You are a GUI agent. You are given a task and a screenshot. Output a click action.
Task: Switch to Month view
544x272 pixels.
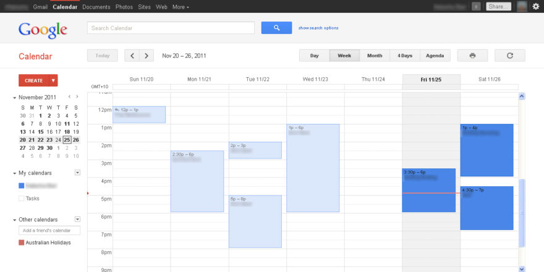click(375, 56)
